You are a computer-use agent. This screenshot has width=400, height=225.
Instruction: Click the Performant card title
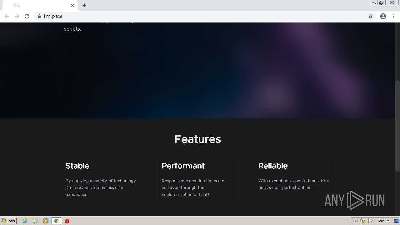183,166
